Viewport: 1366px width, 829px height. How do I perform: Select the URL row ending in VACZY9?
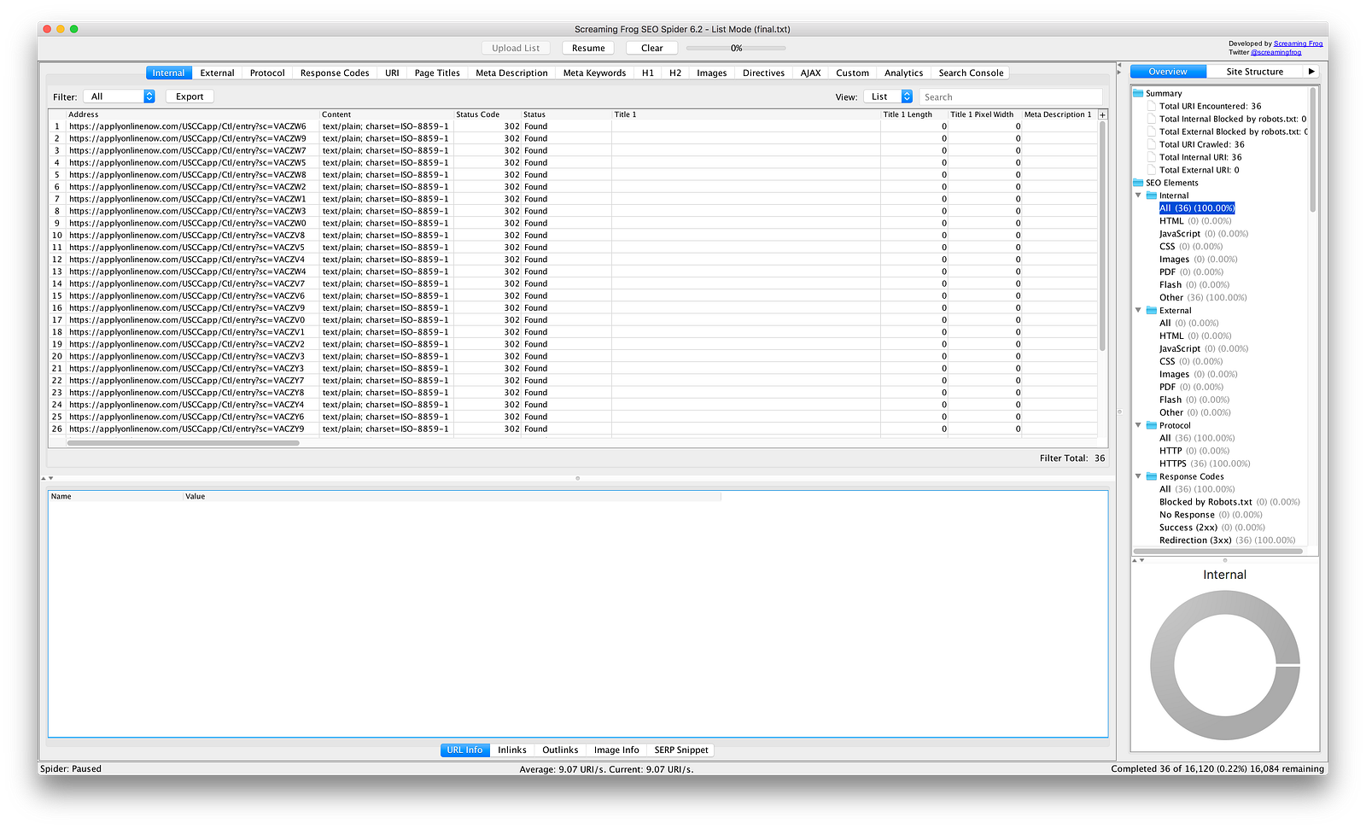tap(572, 429)
